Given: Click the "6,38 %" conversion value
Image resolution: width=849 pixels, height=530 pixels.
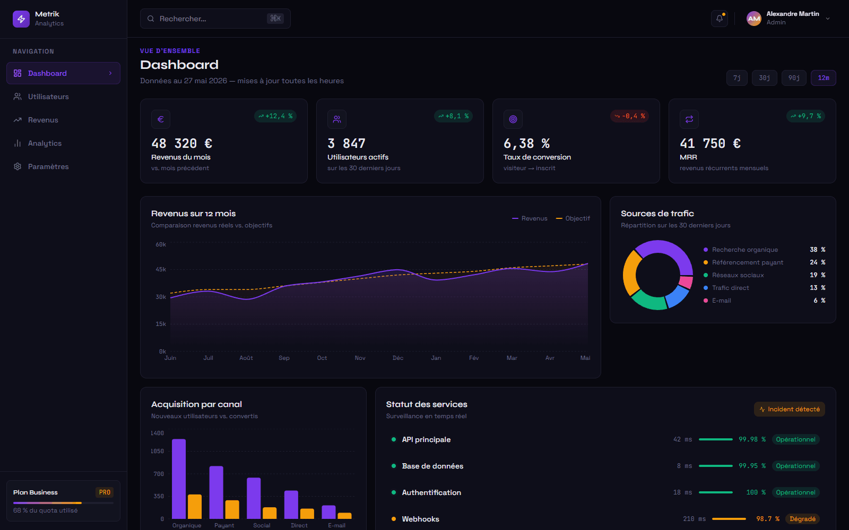Looking at the screenshot, I should [x=526, y=144].
